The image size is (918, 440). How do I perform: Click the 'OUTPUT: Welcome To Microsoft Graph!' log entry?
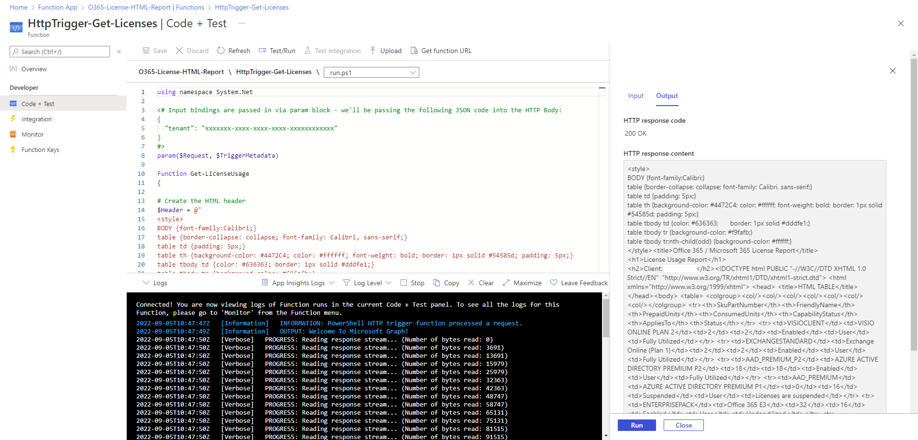pyautogui.click(x=344, y=331)
